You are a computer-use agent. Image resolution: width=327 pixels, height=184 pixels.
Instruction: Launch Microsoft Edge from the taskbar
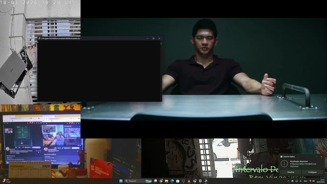pos(172,181)
